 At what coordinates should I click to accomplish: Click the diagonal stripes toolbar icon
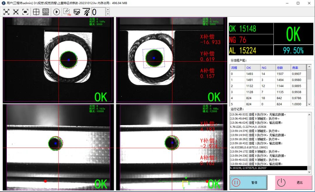click(x=87, y=12)
